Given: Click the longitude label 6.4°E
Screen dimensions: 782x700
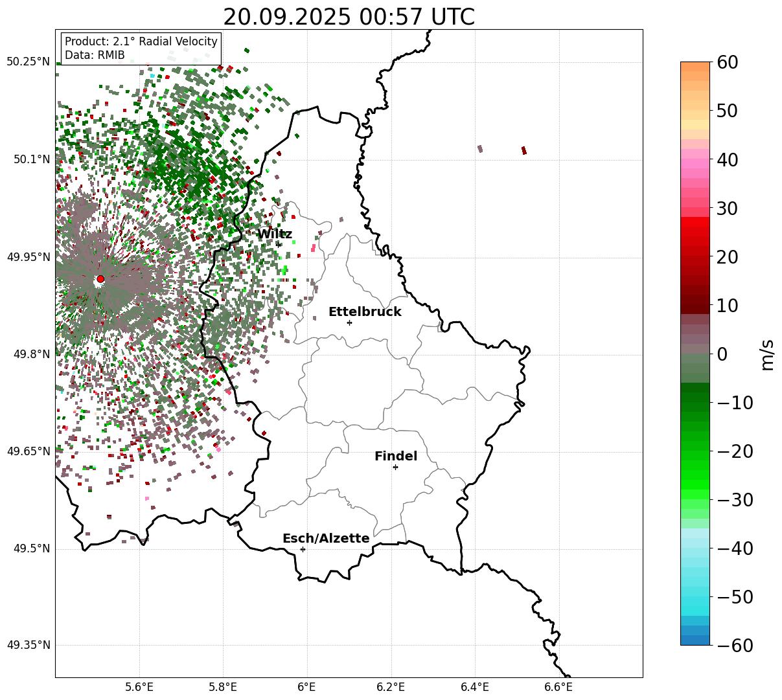Looking at the screenshot, I should [475, 687].
